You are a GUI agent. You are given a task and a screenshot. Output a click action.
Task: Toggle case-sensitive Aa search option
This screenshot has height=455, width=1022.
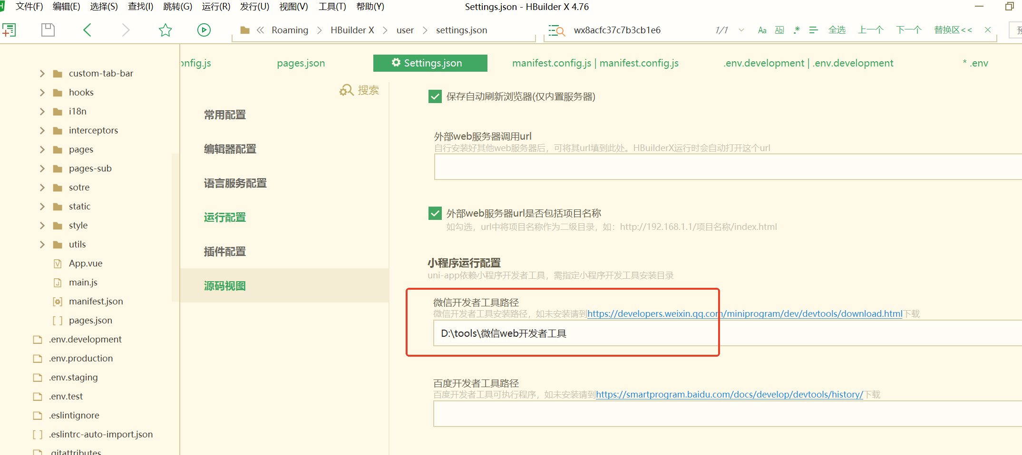762,30
